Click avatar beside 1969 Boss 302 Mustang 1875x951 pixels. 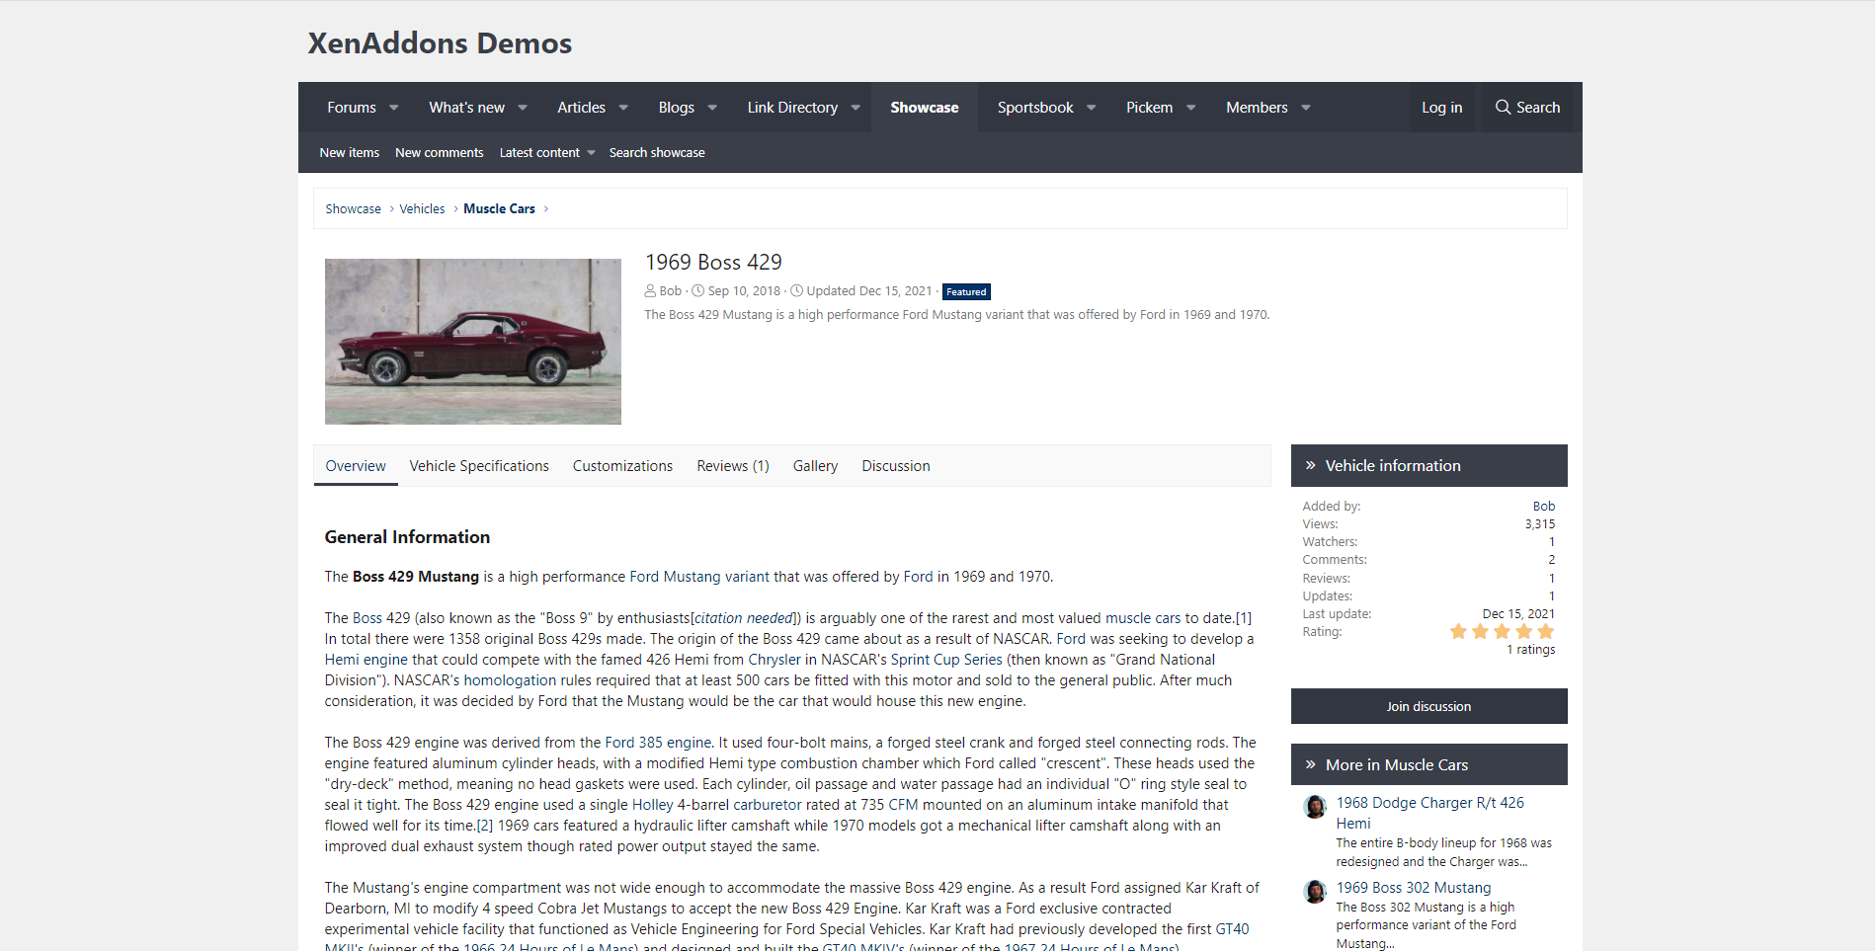click(x=1315, y=892)
